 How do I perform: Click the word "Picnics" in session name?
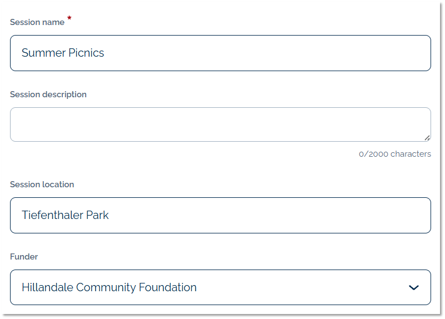pyautogui.click(x=85, y=53)
